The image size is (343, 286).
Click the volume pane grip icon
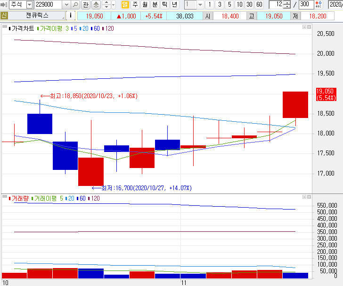pyautogui.click(x=5, y=197)
